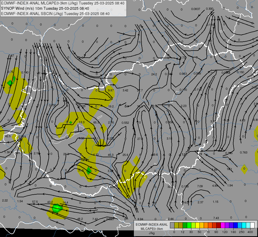Click the map value 25.6

(125, 155)
